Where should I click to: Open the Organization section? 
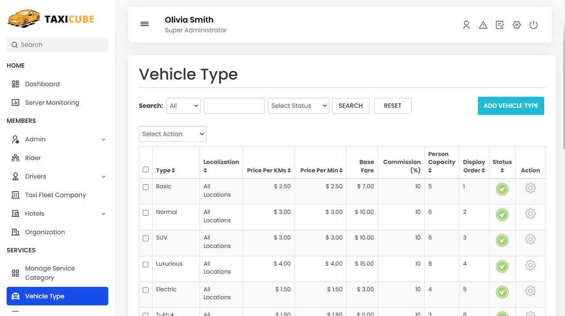click(46, 232)
